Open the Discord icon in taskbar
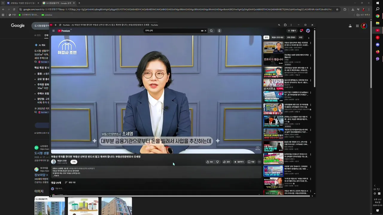 coord(377,44)
